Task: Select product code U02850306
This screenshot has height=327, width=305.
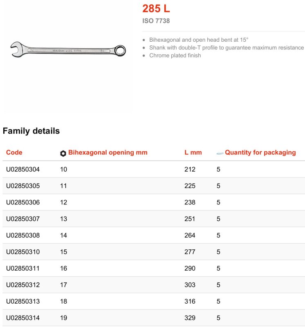Action: (23, 202)
